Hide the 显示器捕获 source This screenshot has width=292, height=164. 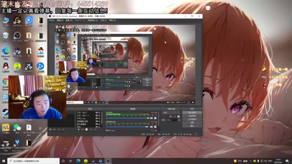coord(97,124)
